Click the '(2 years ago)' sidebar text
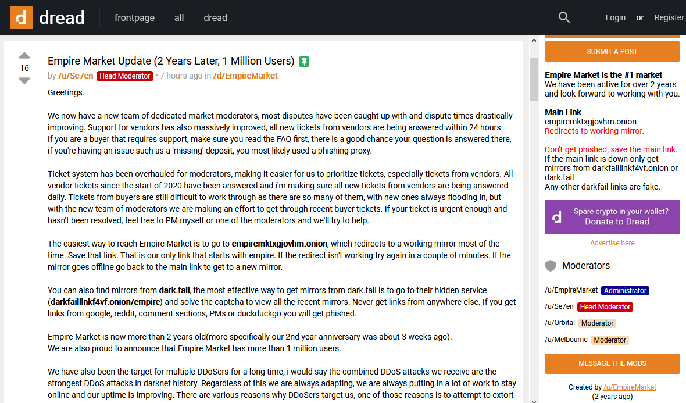 612,397
